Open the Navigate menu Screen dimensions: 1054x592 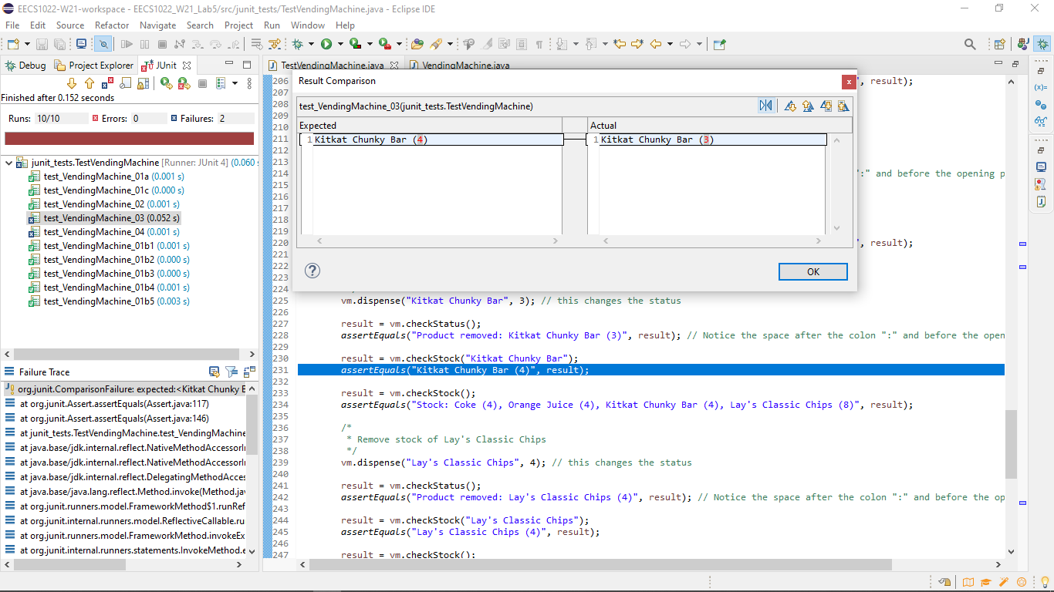(x=158, y=25)
